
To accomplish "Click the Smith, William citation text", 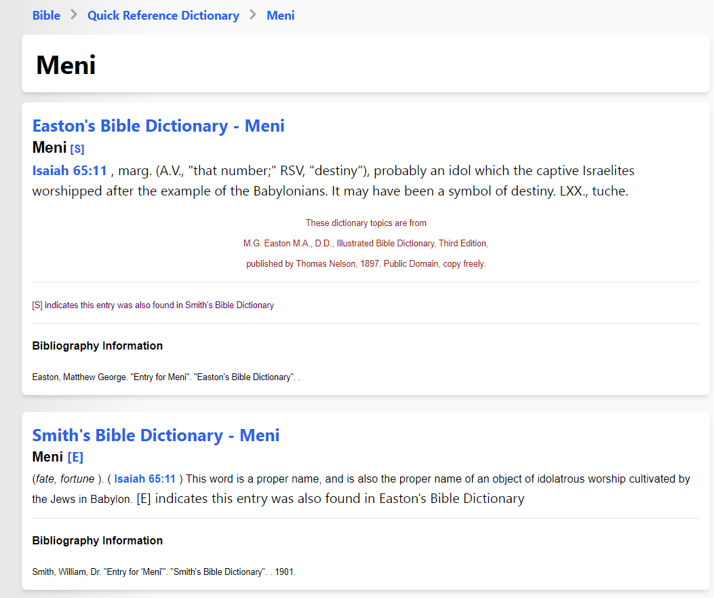I will tap(164, 572).
